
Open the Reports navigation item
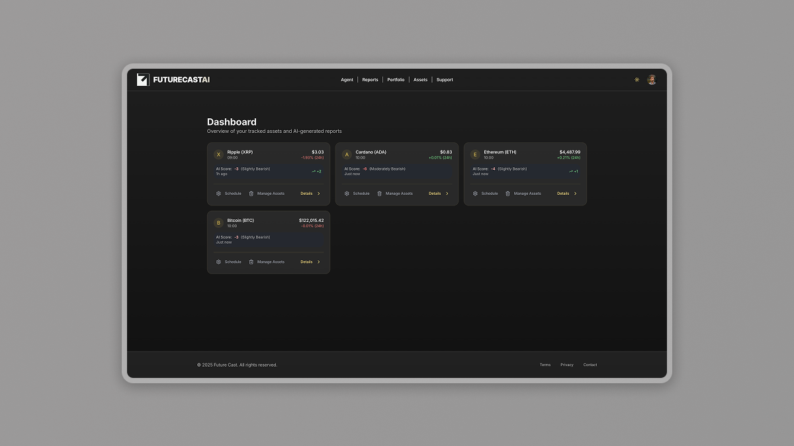(370, 80)
